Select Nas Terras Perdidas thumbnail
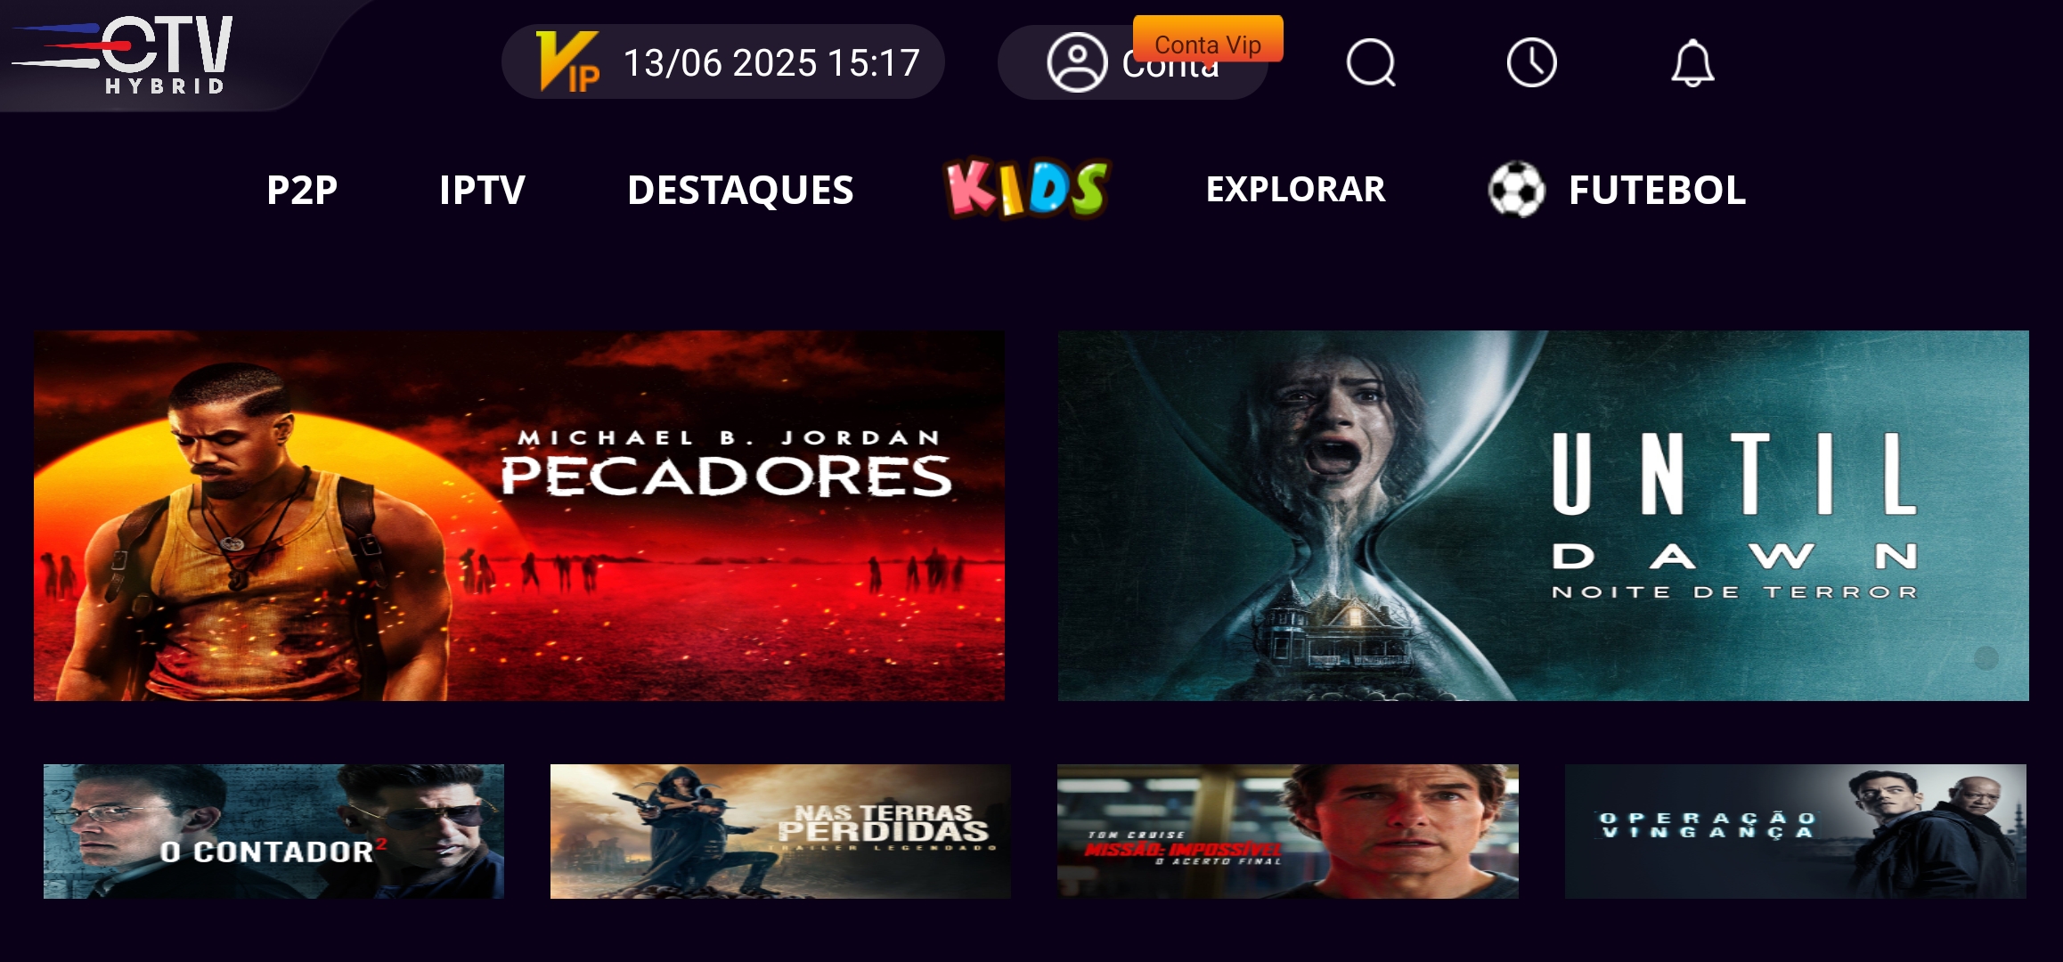Image resolution: width=2063 pixels, height=962 pixels. pyautogui.click(x=780, y=831)
